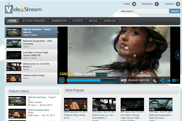Image resolution: width=182 pixels, height=121 pixels.
Task: Open 'Alberta Summer - Travel A...' feature link
Action: (x=42, y=98)
